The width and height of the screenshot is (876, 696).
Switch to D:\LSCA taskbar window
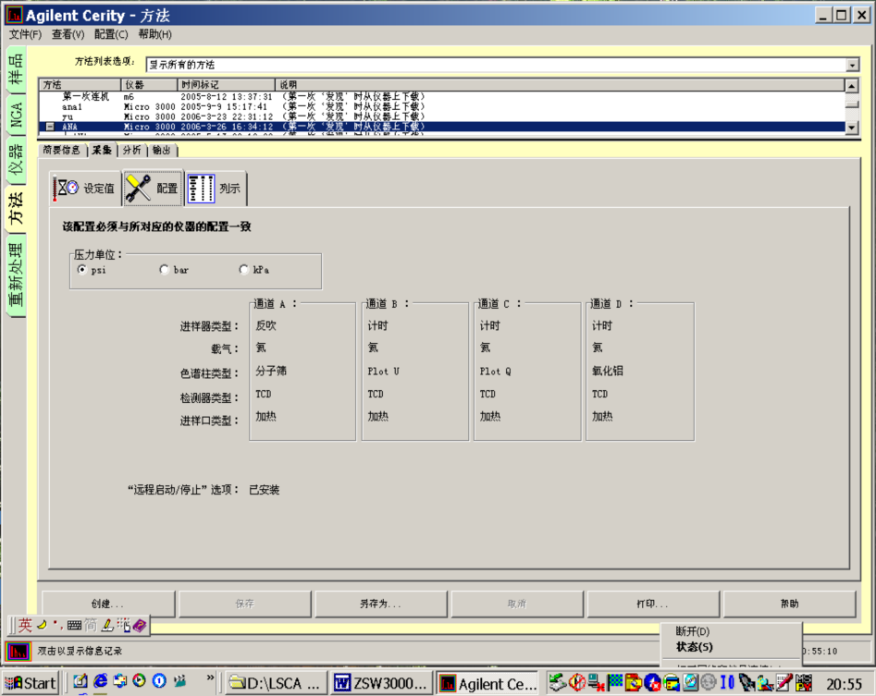point(276,683)
